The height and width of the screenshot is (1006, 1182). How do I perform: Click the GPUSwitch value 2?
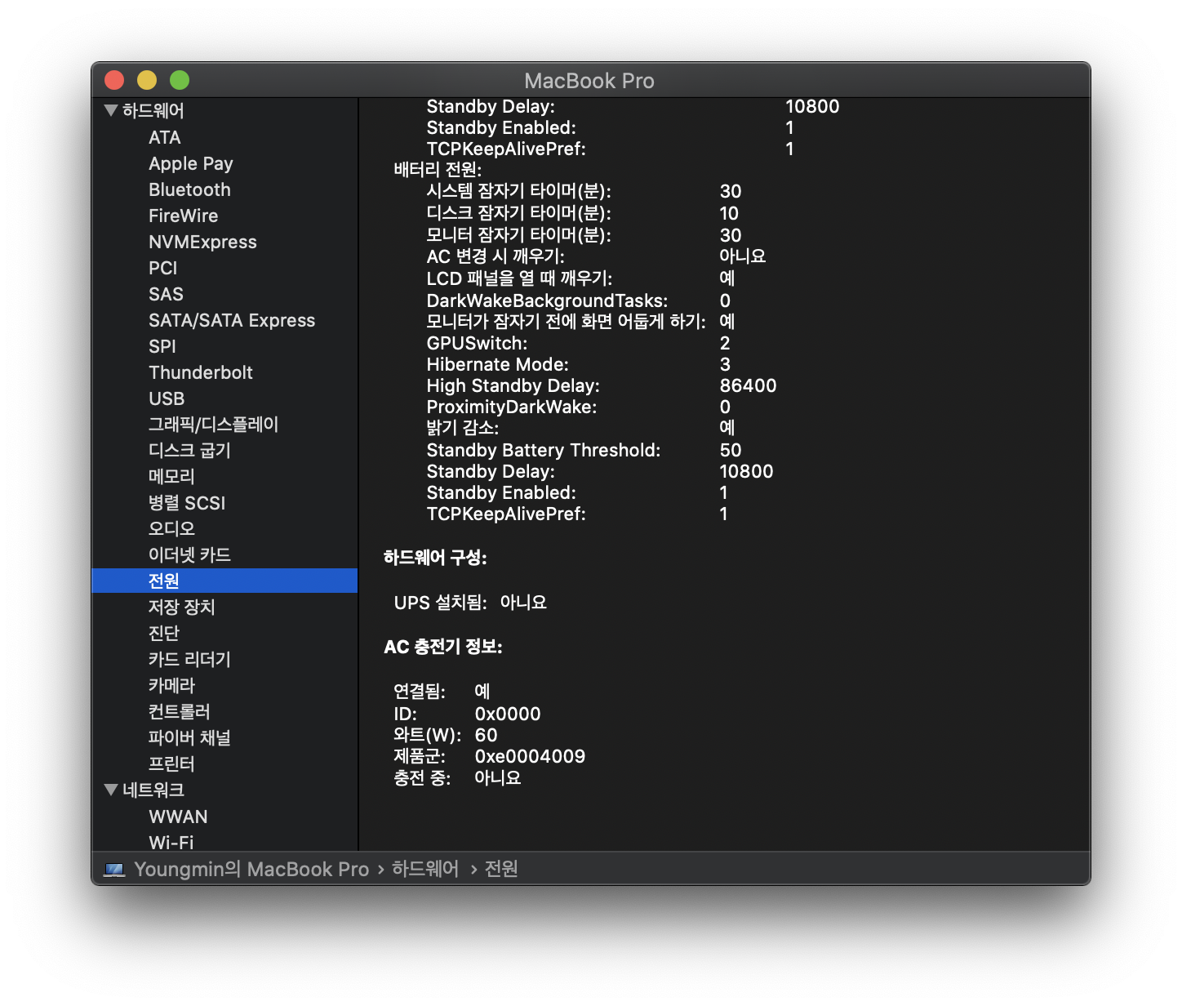tap(725, 343)
